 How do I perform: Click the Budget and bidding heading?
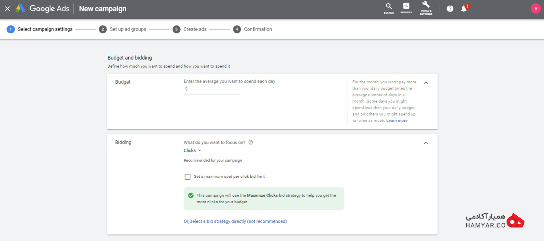129,58
